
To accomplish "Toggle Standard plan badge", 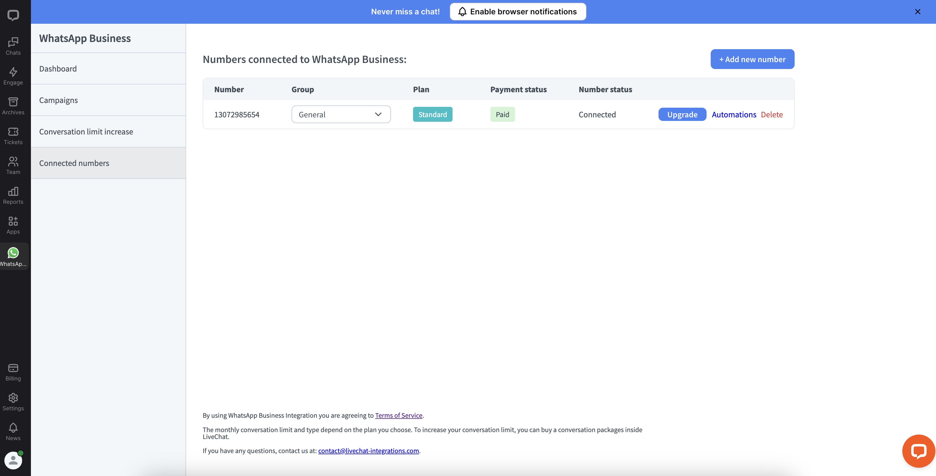I will 432,113.
